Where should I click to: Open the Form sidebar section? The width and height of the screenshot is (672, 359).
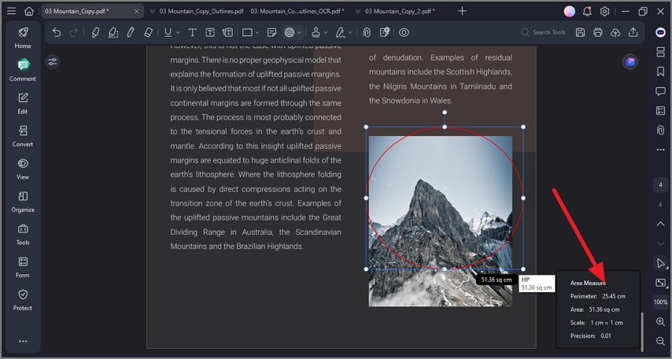23,266
